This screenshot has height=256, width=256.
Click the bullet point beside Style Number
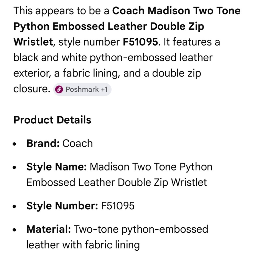coord(15,206)
